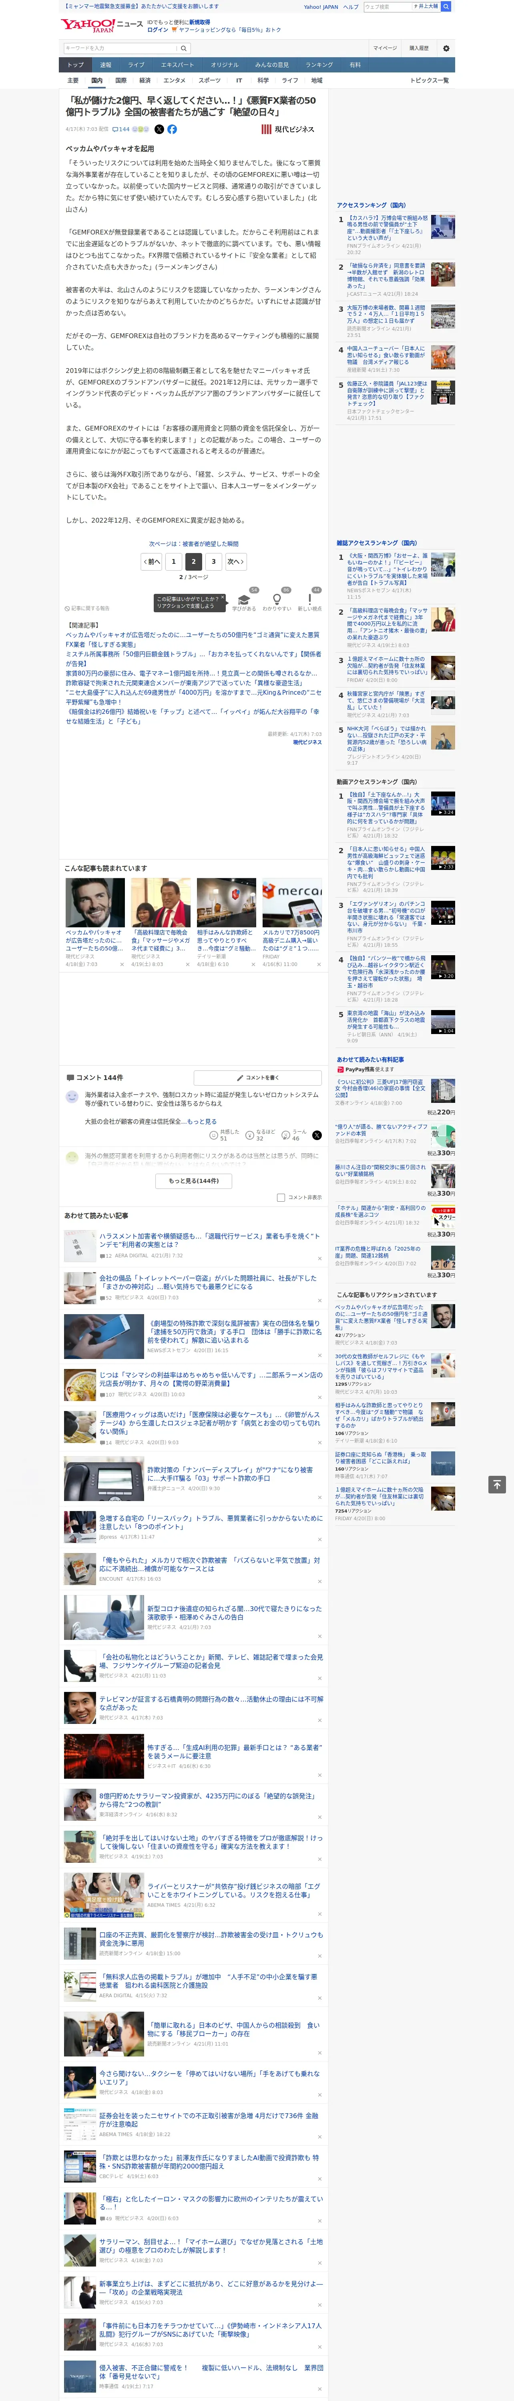Screen dimensions: 514x2401
Task: Select the みんなの意見 main tab
Action: point(271,65)
